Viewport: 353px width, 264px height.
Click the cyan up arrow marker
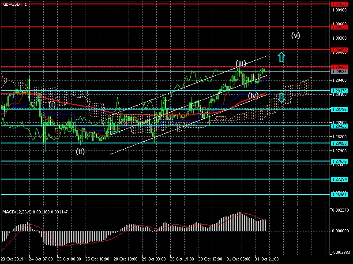point(282,57)
